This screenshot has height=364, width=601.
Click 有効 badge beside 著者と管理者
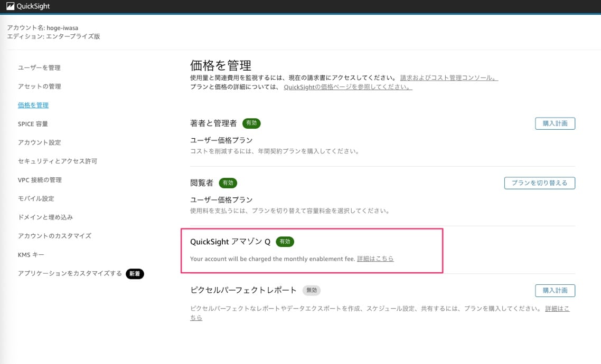click(x=251, y=123)
